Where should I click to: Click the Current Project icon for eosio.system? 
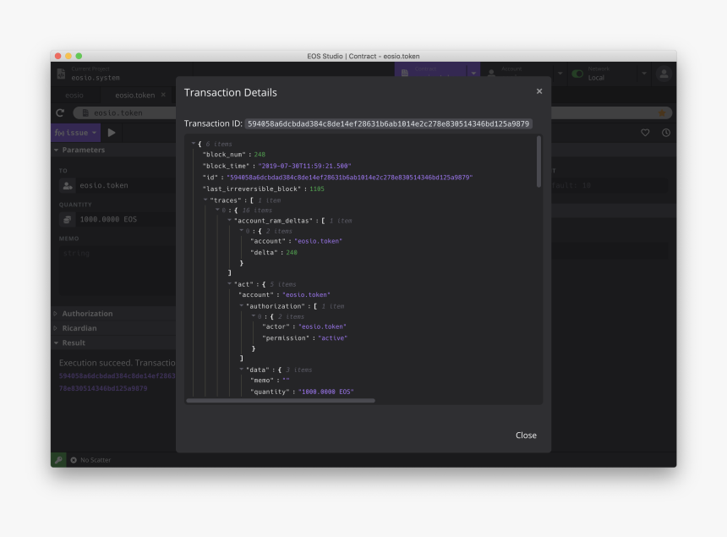61,74
